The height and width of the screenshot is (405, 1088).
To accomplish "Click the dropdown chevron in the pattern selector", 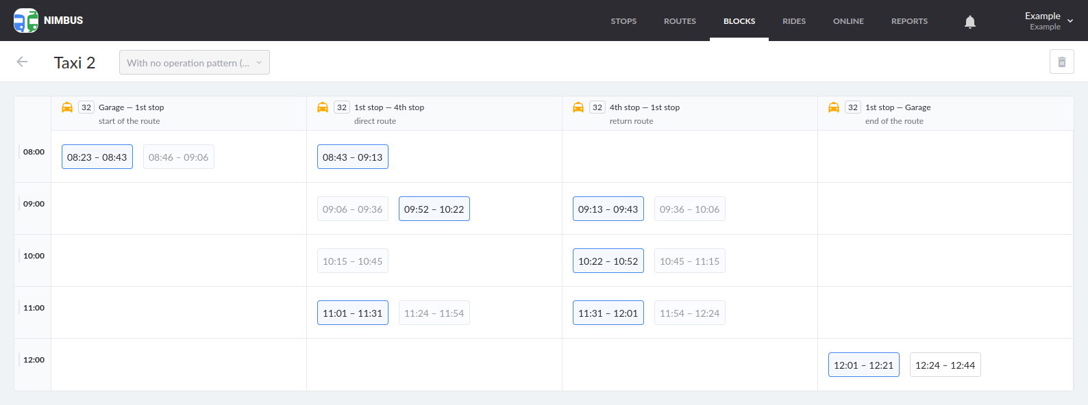I will [x=259, y=62].
